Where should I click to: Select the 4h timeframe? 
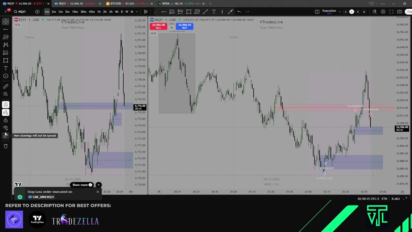point(117,12)
